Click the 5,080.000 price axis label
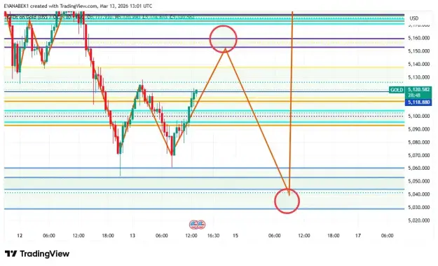 click(418, 142)
